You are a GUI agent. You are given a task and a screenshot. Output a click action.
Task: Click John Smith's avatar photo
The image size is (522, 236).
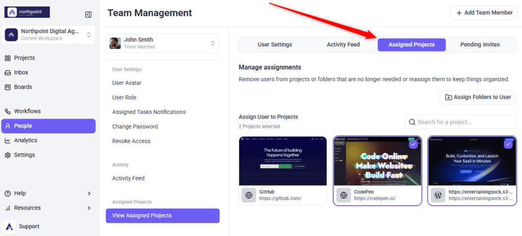(x=115, y=43)
